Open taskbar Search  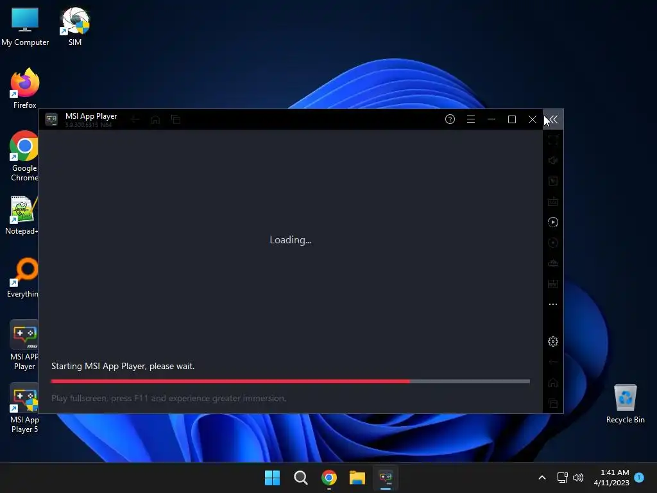coord(301,478)
